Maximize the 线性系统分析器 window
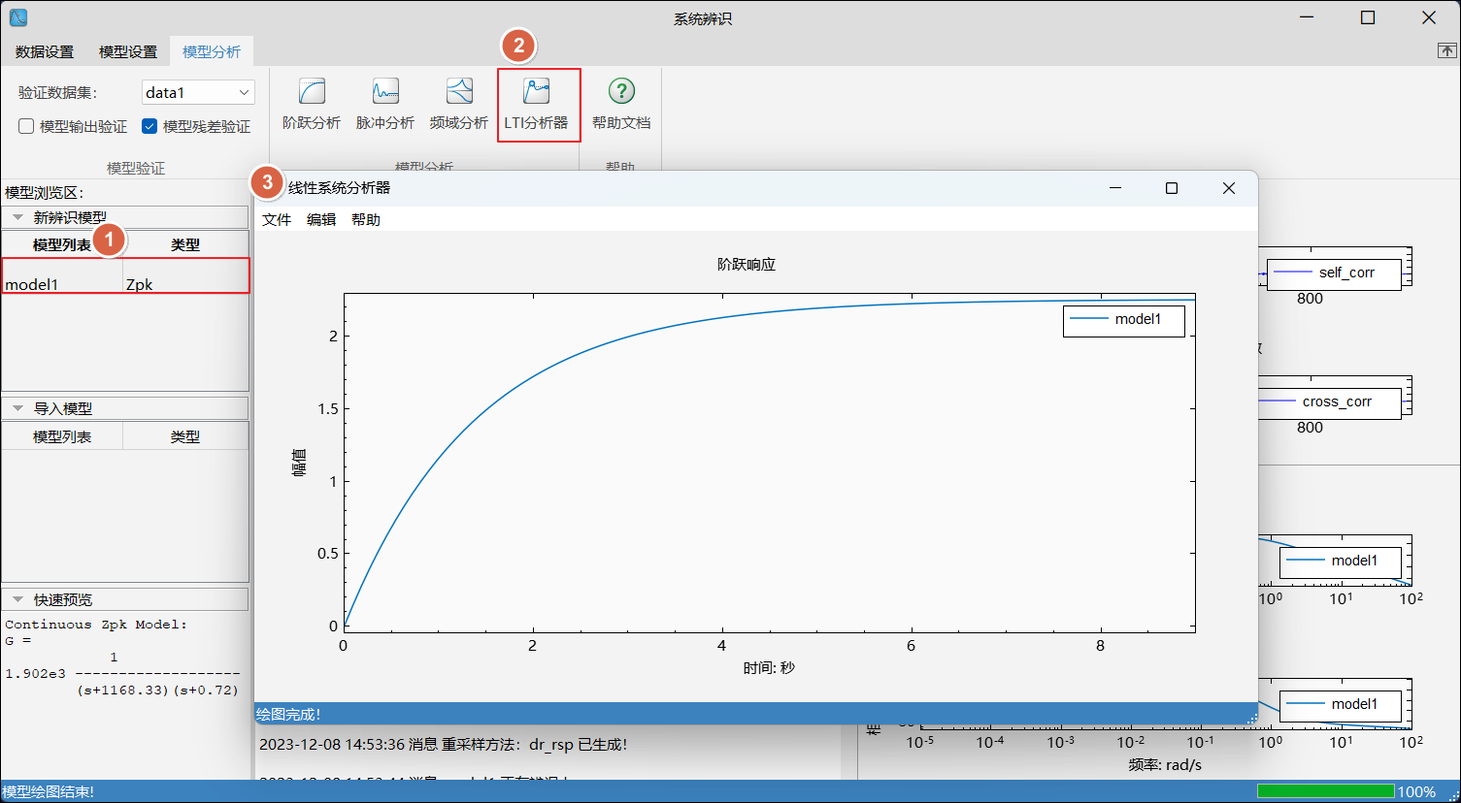Image resolution: width=1461 pixels, height=803 pixels. tap(1172, 188)
